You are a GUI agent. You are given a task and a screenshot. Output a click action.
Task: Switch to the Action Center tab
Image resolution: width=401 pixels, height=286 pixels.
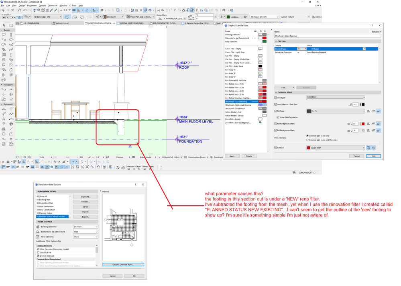tap(62, 23)
